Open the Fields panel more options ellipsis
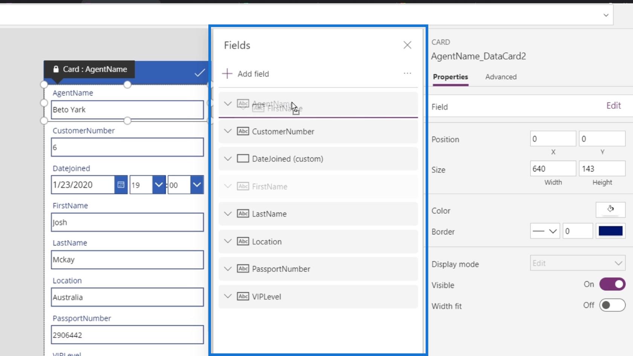The image size is (633, 356). (x=407, y=73)
